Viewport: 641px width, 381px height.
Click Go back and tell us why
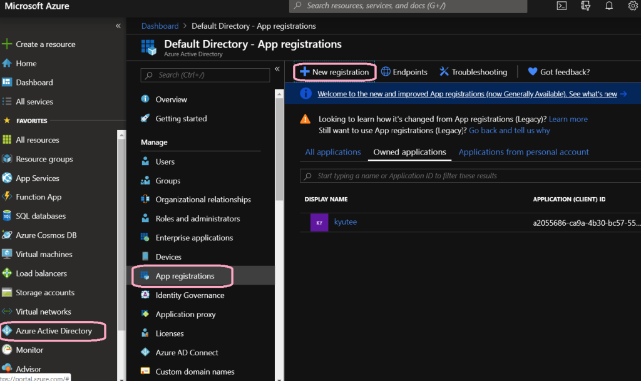point(510,130)
